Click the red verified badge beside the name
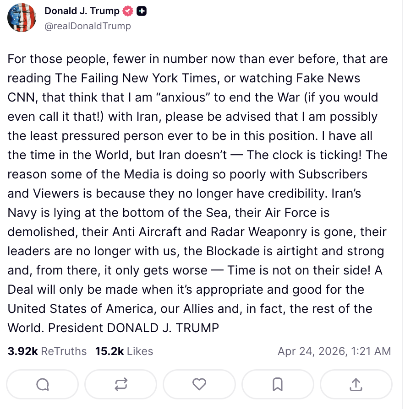 pos(130,11)
